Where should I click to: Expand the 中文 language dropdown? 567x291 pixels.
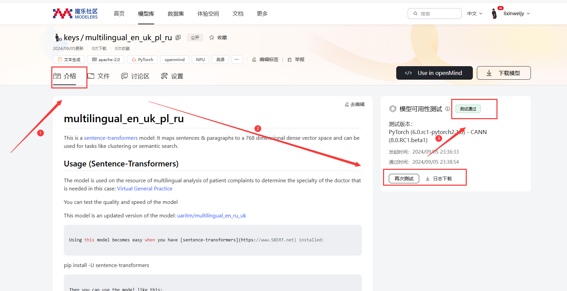coord(475,14)
